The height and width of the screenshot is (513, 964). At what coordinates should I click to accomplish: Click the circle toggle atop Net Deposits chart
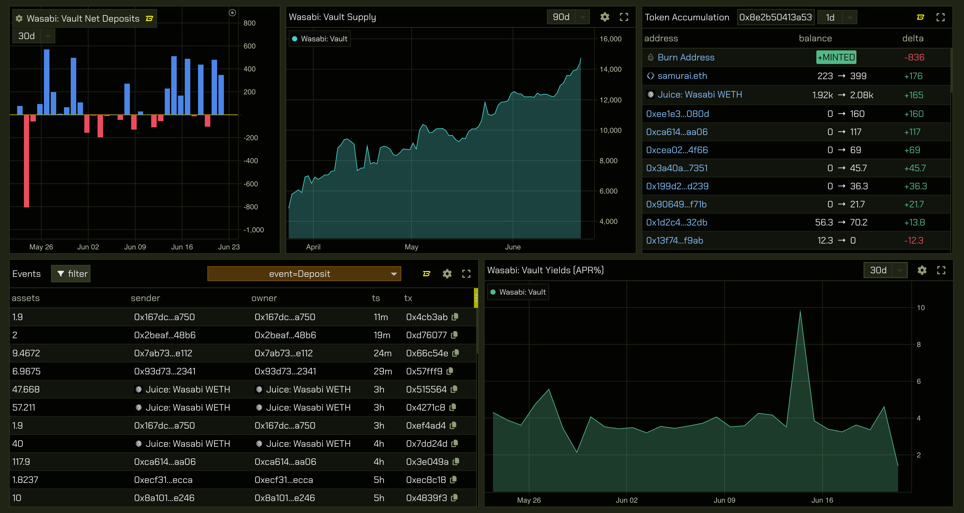coord(232,13)
